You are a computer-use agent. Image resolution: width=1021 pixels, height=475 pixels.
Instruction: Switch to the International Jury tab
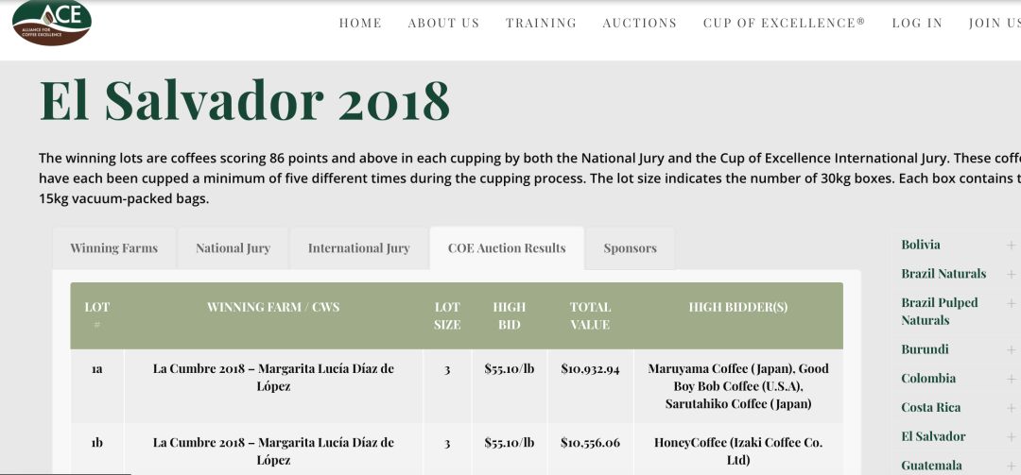pos(358,248)
